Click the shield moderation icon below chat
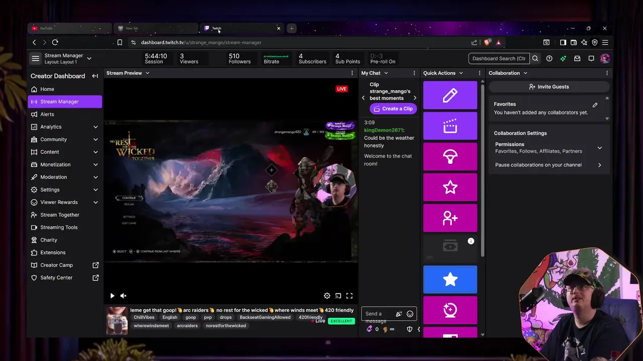The image size is (643, 361). click(409, 329)
